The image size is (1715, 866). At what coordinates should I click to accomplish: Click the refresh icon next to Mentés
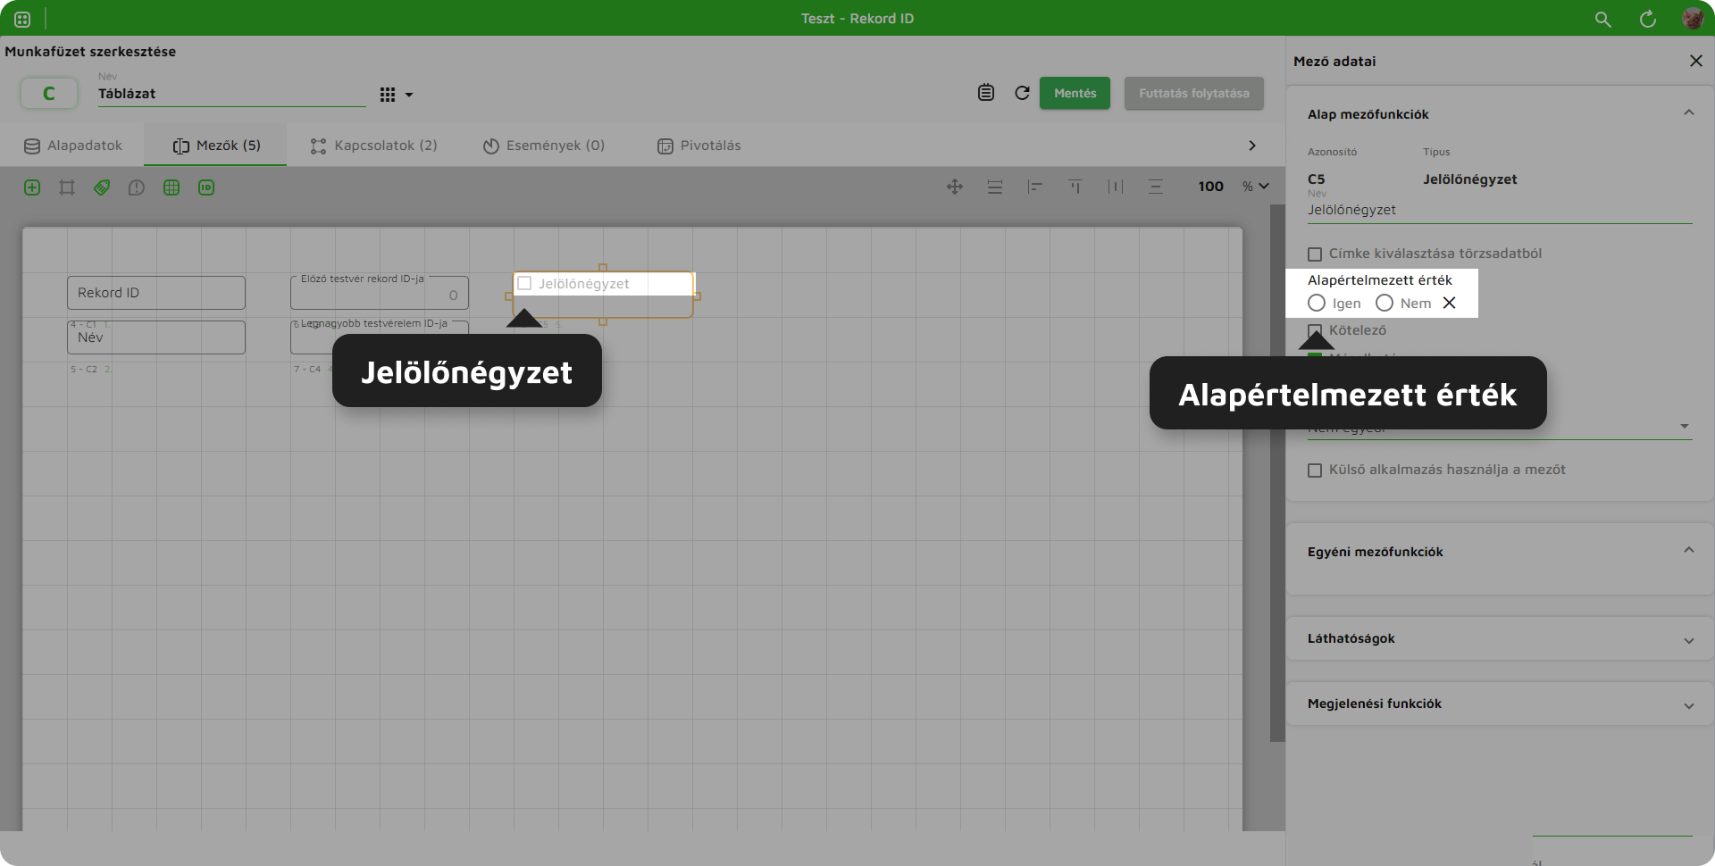pyautogui.click(x=1023, y=93)
